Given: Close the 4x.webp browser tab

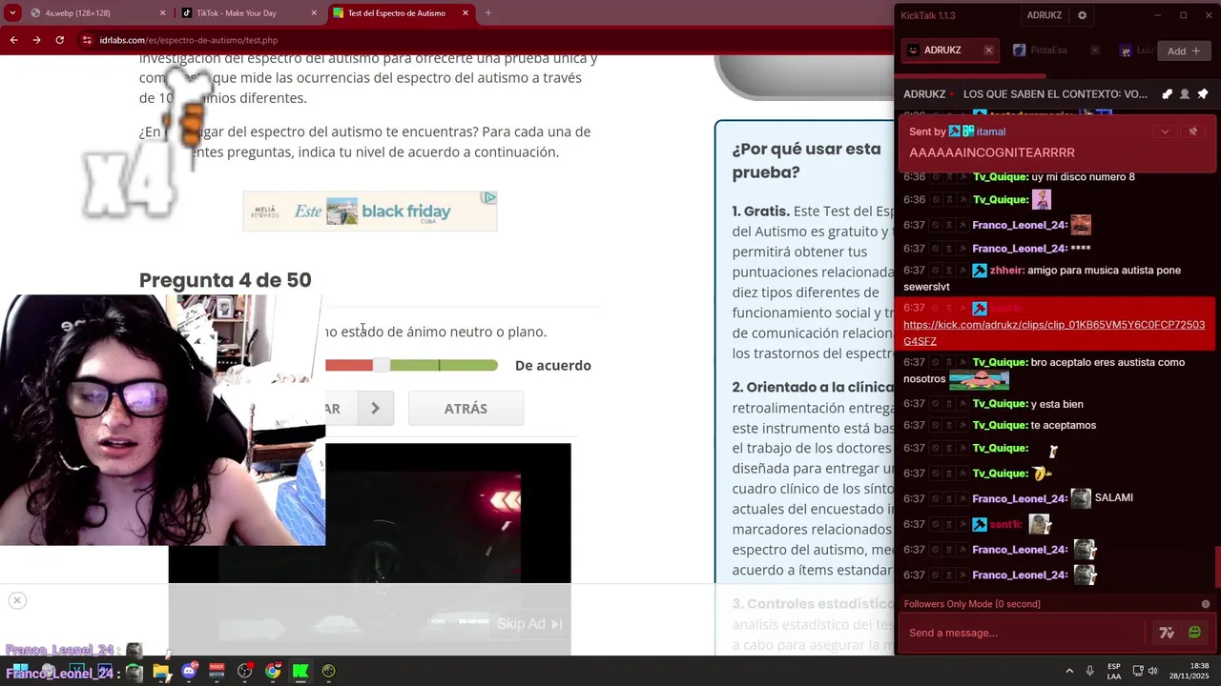Looking at the screenshot, I should [x=162, y=13].
